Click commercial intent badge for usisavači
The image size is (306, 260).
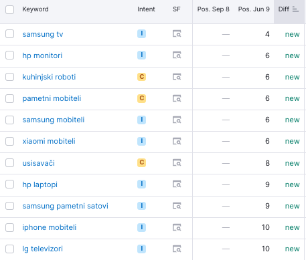141,162
